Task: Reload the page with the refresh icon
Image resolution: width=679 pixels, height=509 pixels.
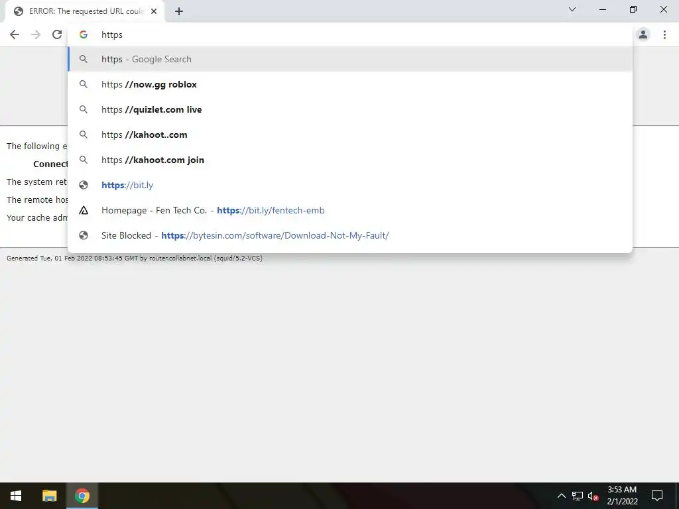Action: pyautogui.click(x=57, y=34)
